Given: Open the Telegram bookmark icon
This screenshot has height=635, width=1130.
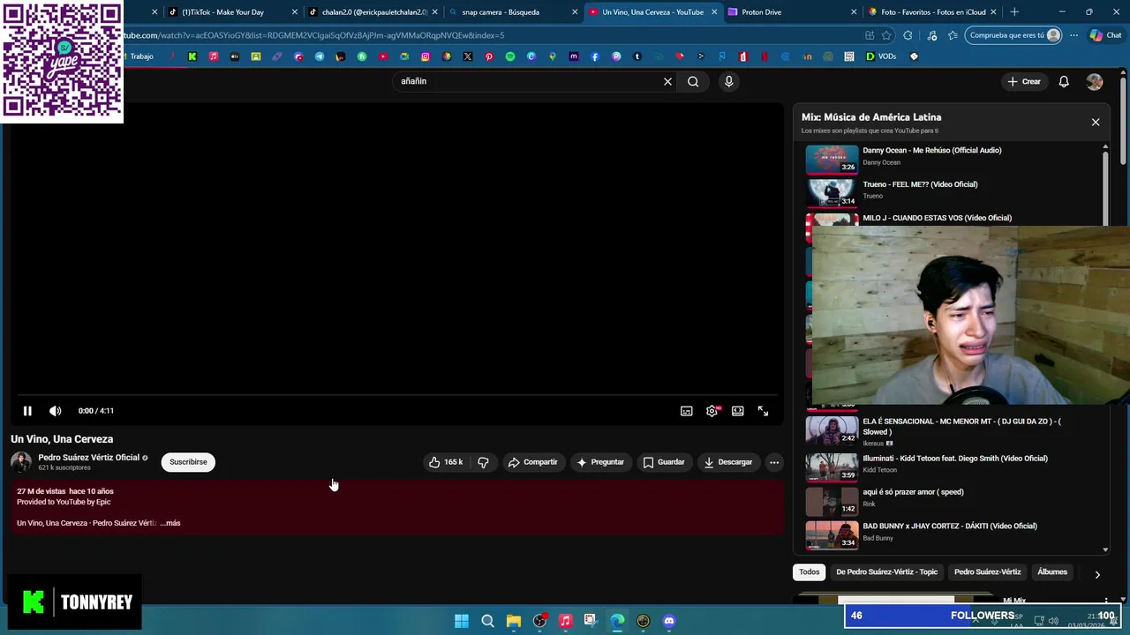Looking at the screenshot, I should 320,56.
